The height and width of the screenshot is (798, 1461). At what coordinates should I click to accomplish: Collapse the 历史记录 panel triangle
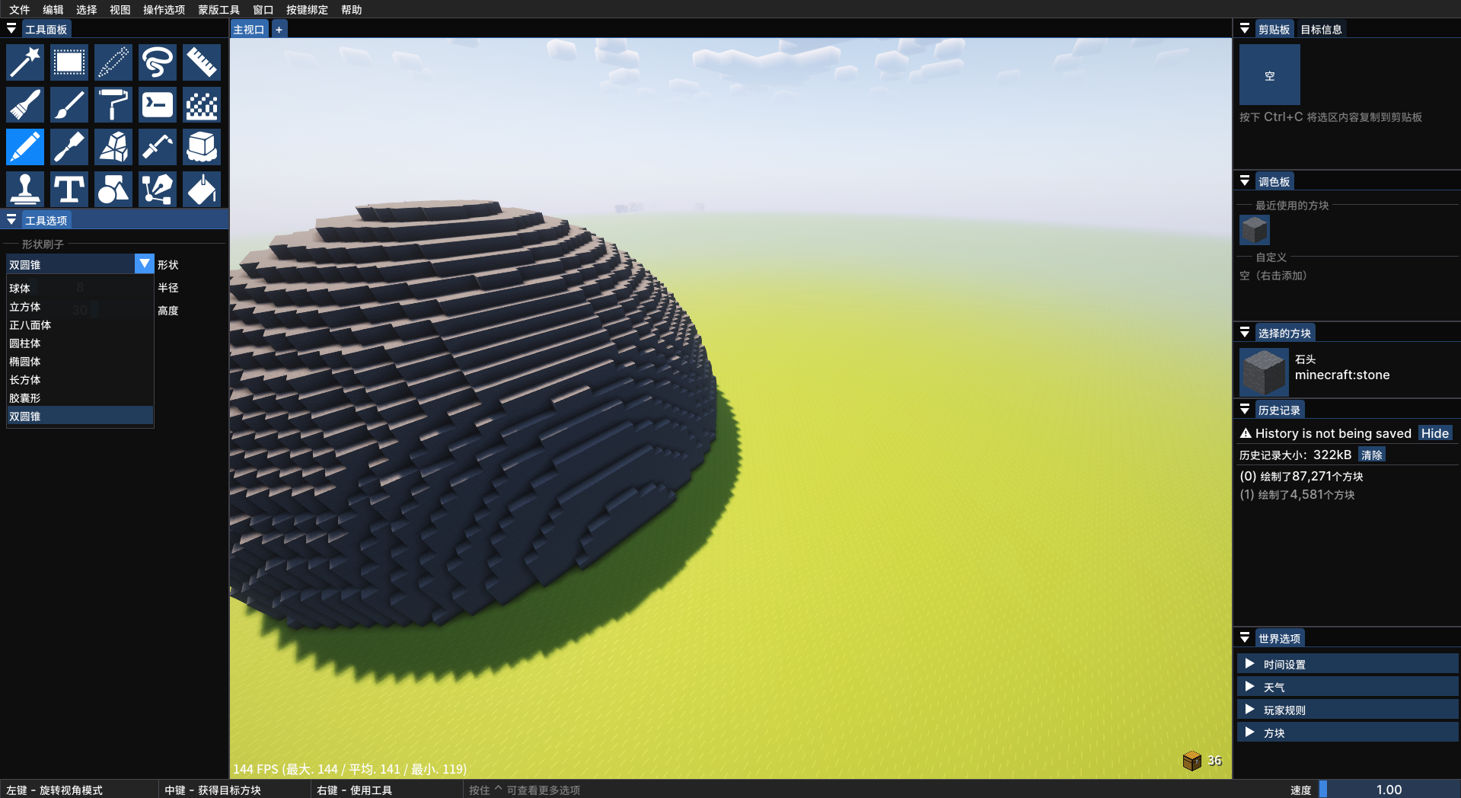pos(1245,410)
